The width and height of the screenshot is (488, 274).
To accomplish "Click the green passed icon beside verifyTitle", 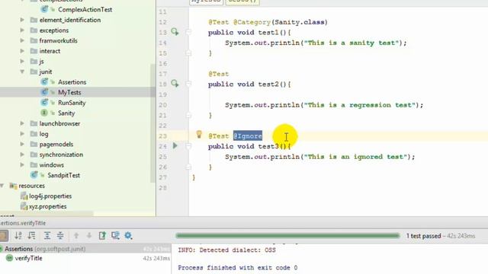I will click(x=9, y=258).
